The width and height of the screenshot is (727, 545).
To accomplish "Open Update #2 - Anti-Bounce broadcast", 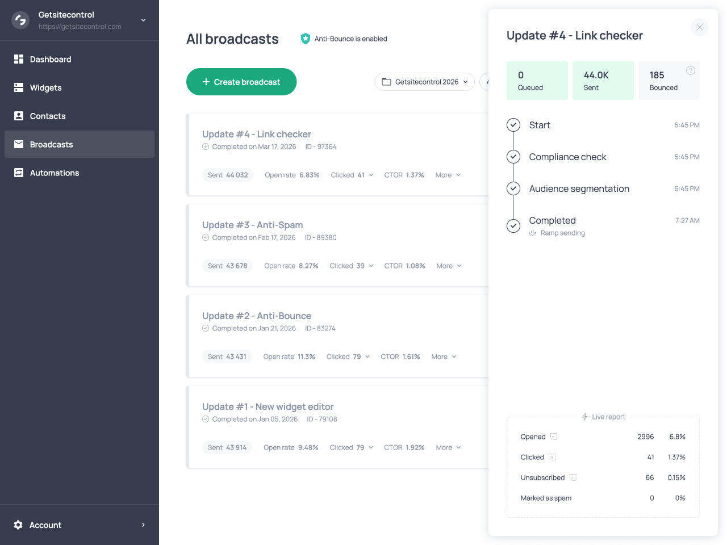I will pyautogui.click(x=257, y=316).
